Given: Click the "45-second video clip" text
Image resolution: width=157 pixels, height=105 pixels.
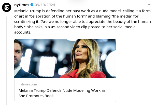Looking at the screenshot, I should point(86,27).
